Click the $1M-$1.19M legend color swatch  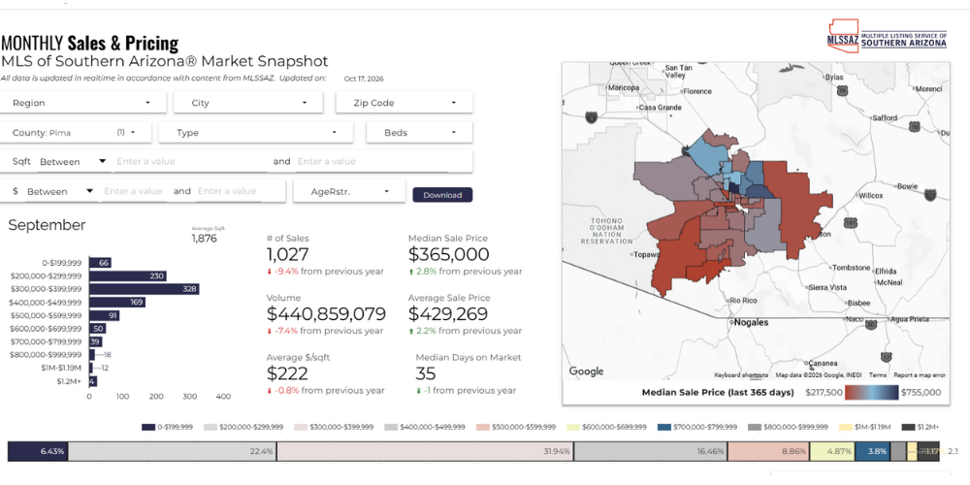pyautogui.click(x=845, y=427)
